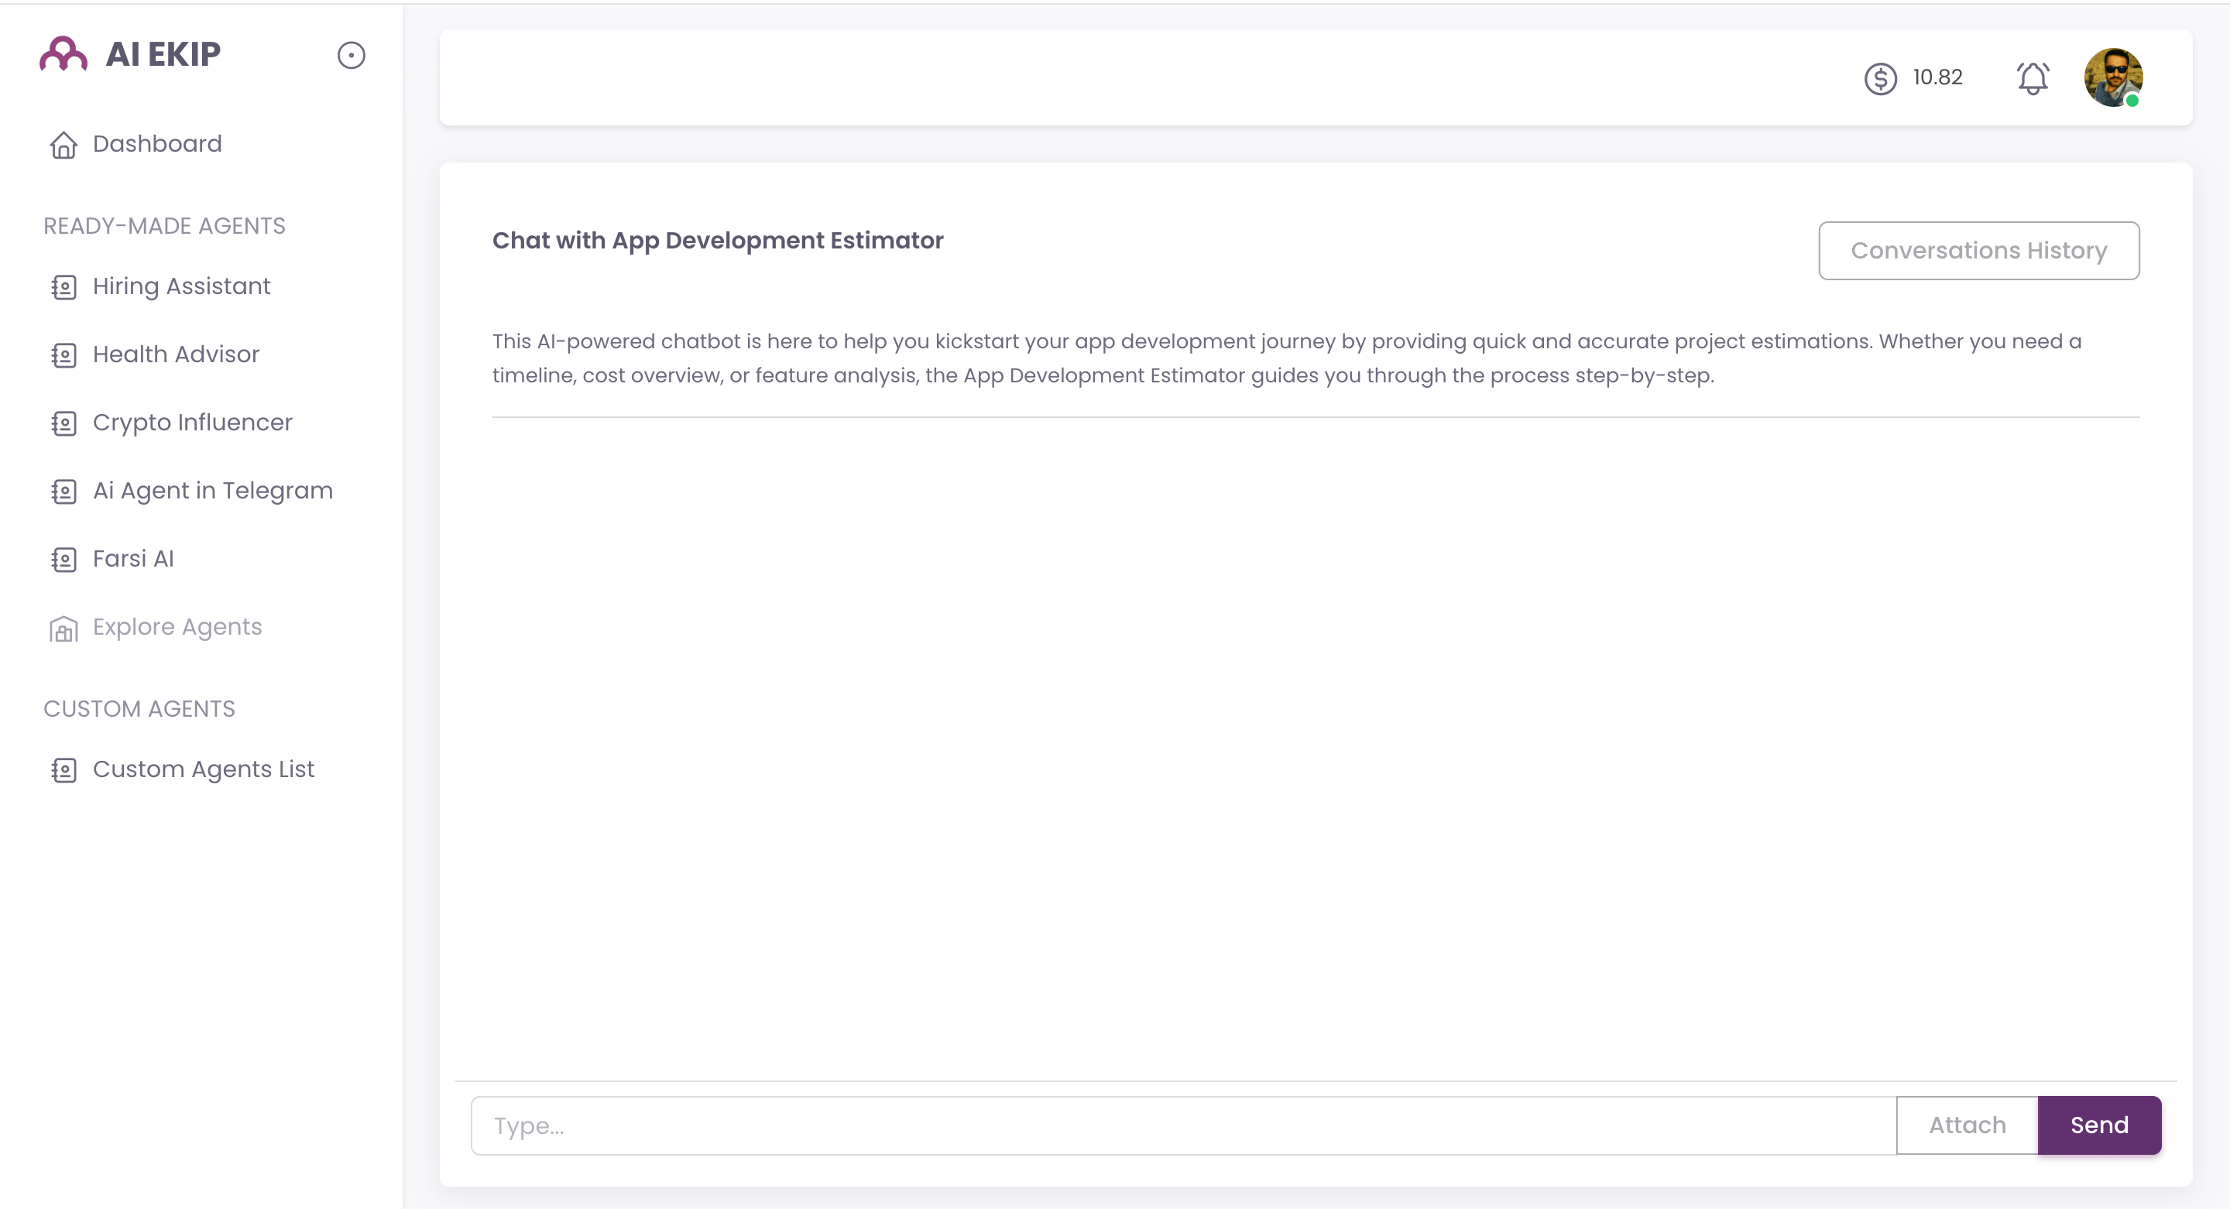Screen dimensions: 2230x1209
Task: Click the Custom Agents List icon
Action: tap(63, 770)
